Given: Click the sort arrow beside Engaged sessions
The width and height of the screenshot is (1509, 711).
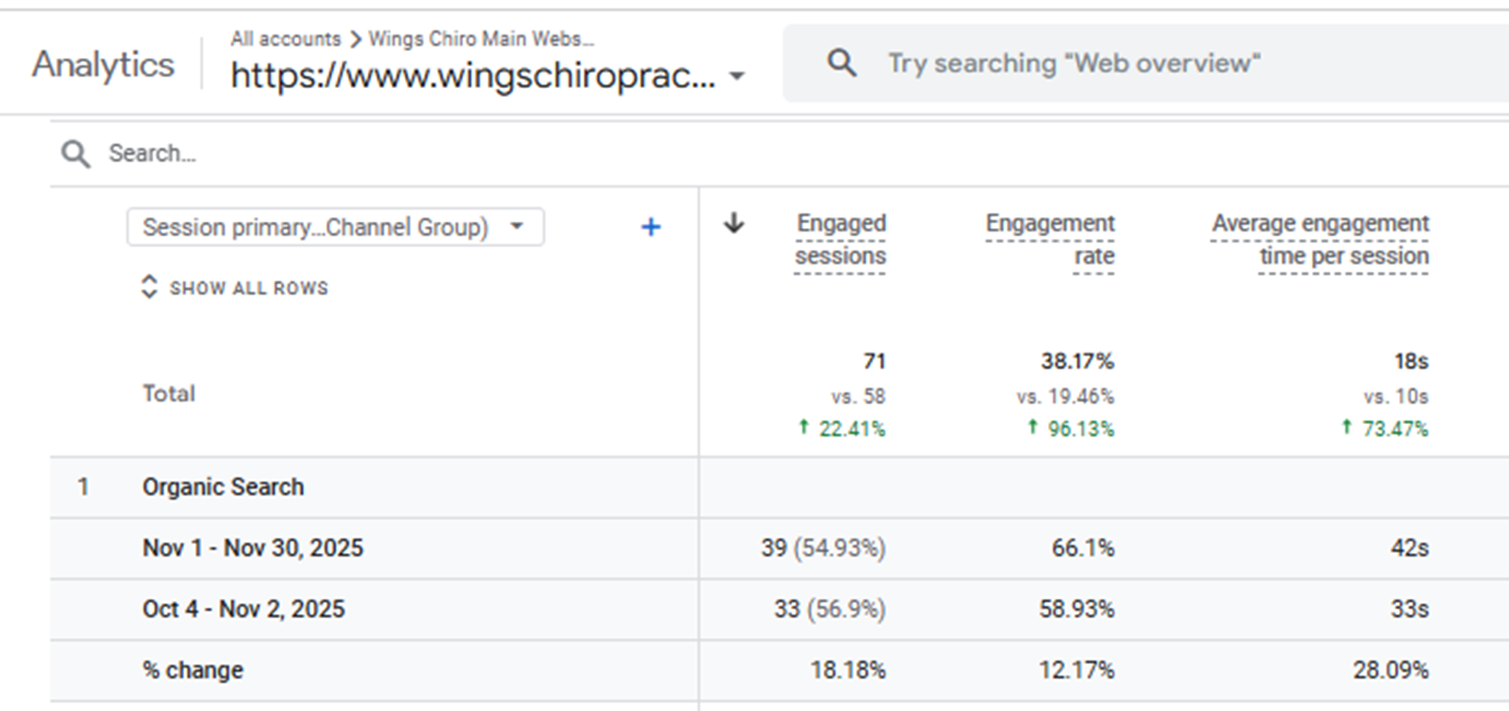Looking at the screenshot, I should click(734, 223).
